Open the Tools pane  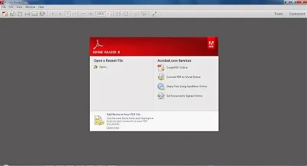pyautogui.click(x=278, y=14)
